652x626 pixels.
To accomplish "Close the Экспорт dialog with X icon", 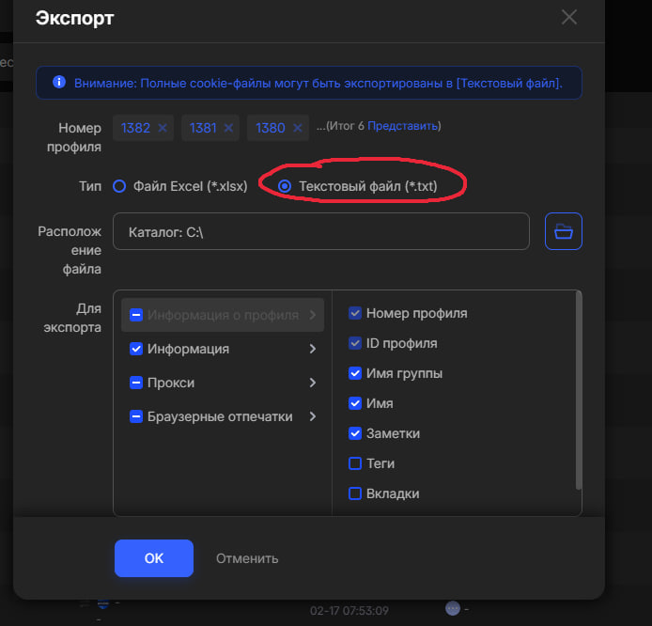I will click(568, 17).
